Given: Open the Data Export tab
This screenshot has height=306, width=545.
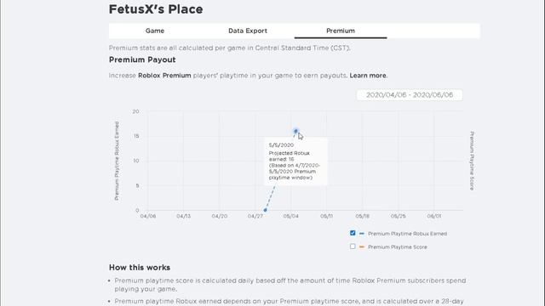Looking at the screenshot, I should tap(248, 31).
